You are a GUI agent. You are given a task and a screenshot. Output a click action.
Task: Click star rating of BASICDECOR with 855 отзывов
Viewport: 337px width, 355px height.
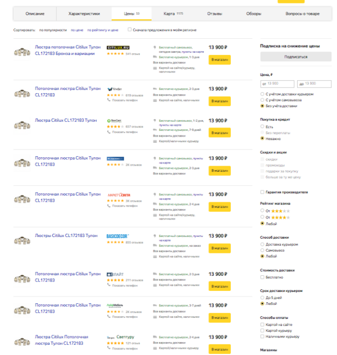[x=115, y=243]
